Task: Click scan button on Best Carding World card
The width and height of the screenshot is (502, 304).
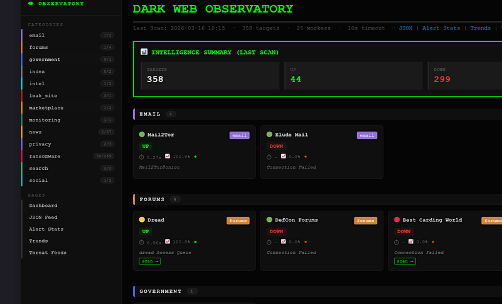Action: tap(405, 261)
